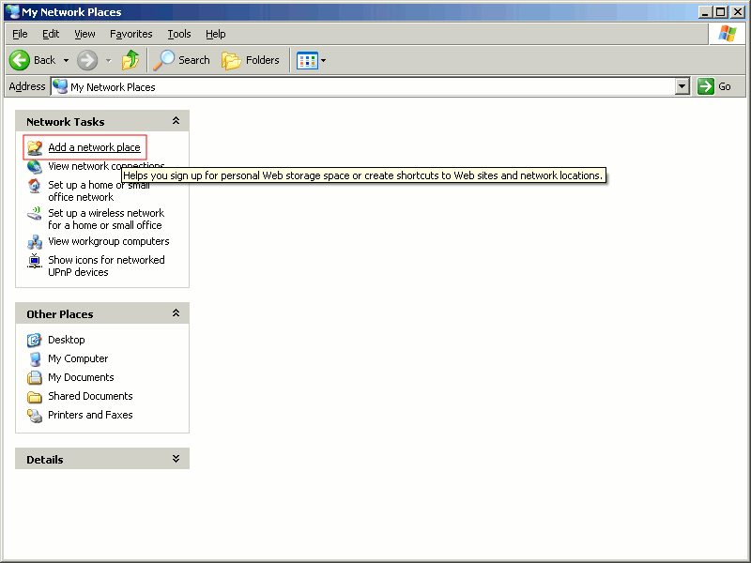751x563 pixels.
Task: Click the home network setup house icon
Action: (35, 186)
